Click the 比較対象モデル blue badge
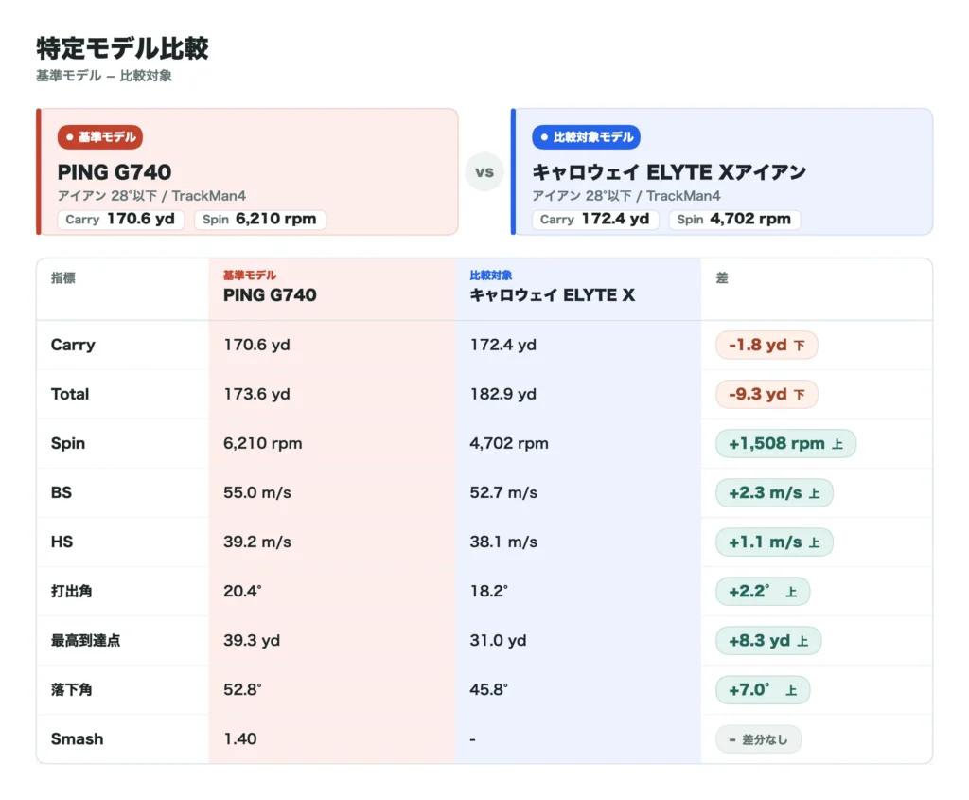This screenshot has width=969, height=800. point(586,137)
